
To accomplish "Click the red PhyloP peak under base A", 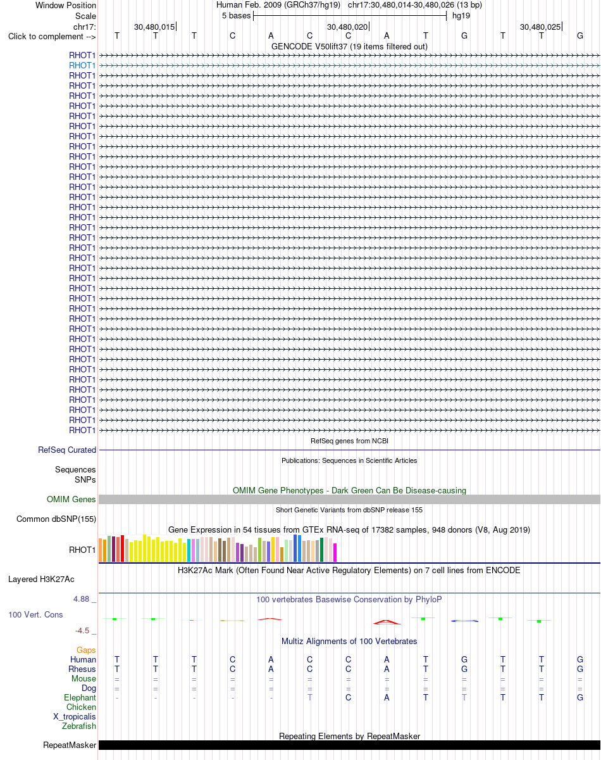I will coord(387,622).
